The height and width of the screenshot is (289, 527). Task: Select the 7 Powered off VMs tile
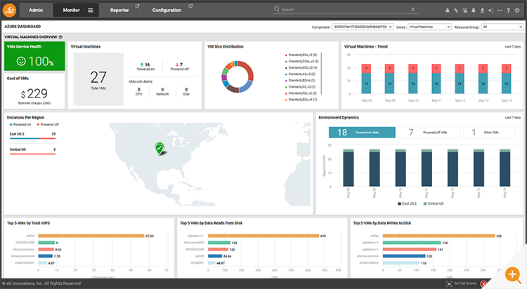click(428, 133)
